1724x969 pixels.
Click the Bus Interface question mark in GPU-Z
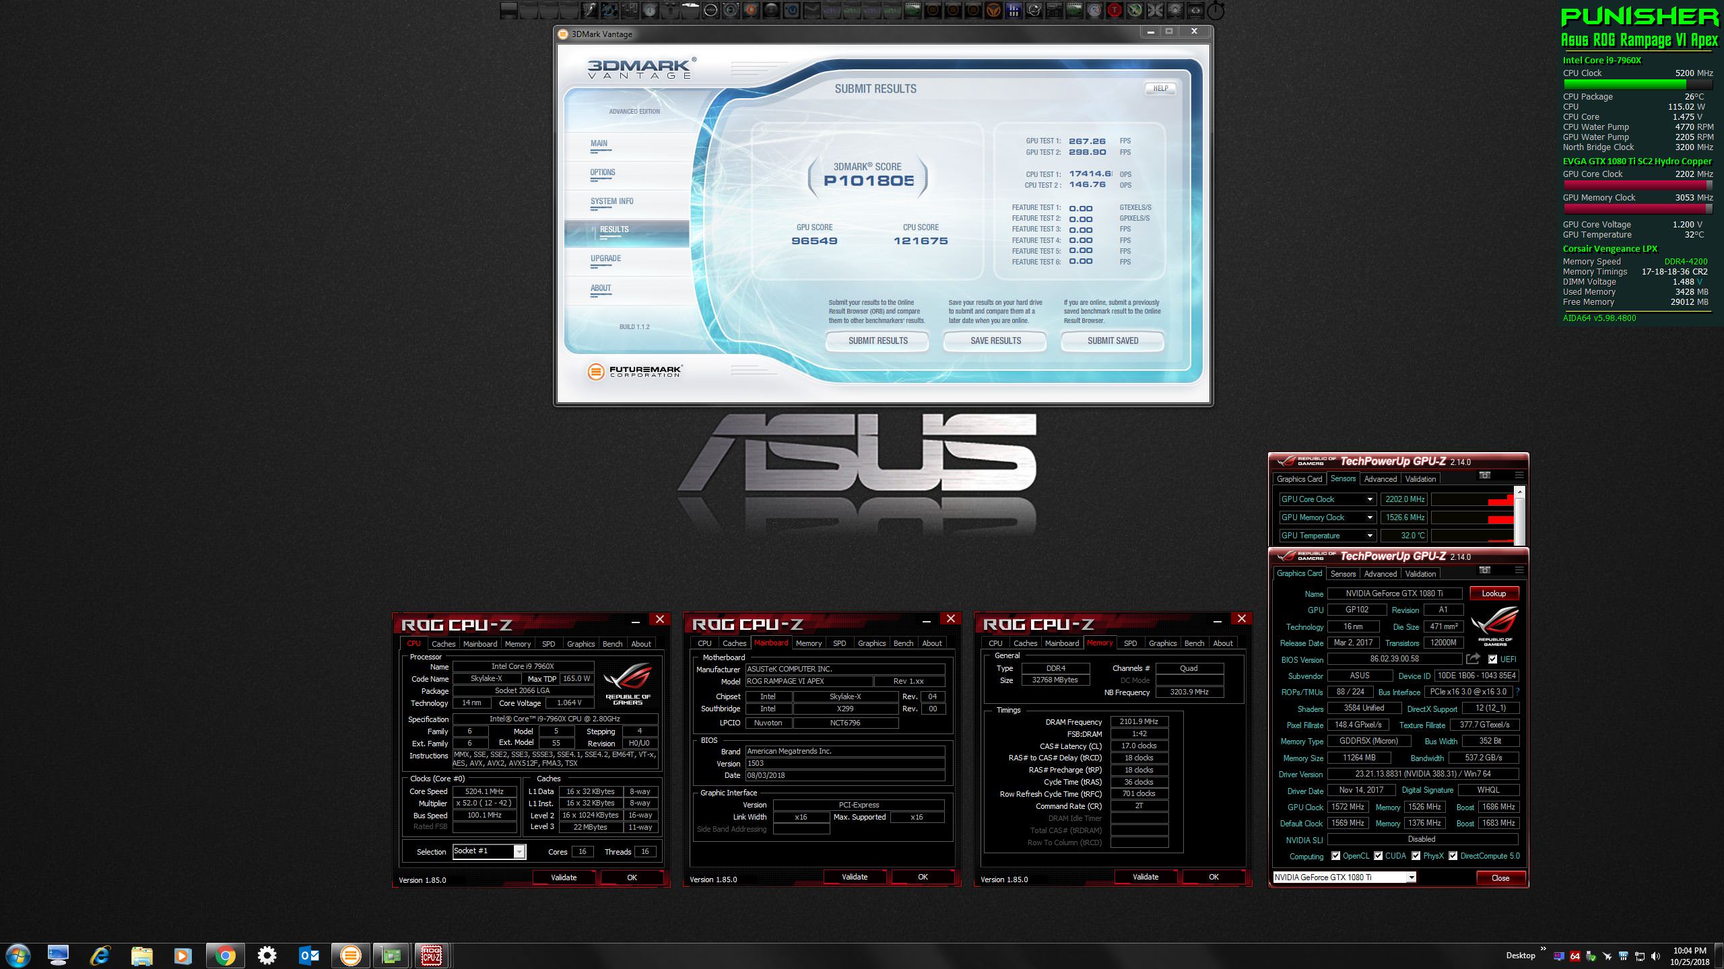[x=1517, y=692]
